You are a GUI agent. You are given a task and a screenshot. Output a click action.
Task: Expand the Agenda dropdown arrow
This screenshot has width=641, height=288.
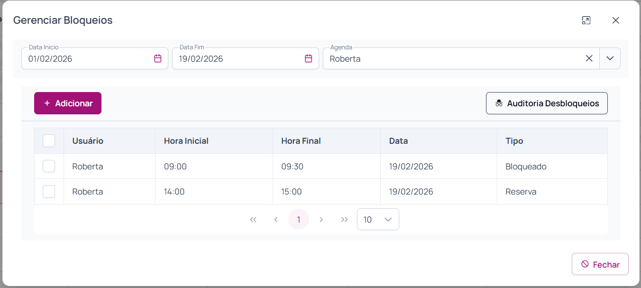(610, 58)
